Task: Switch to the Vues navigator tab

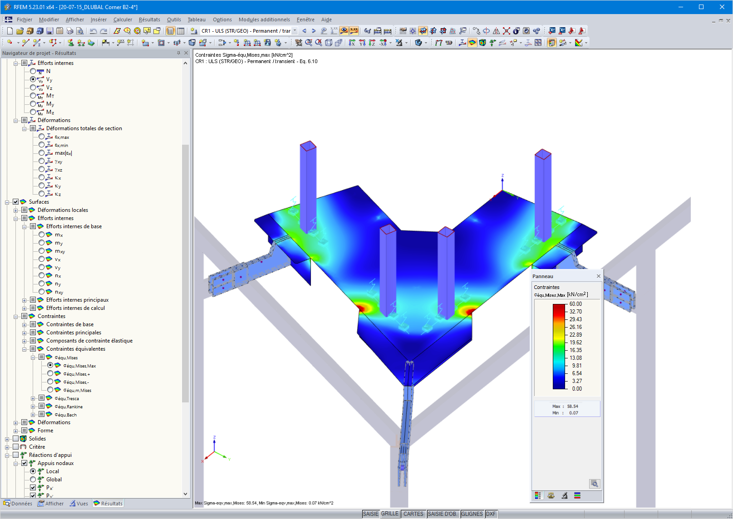Action: 79,504
